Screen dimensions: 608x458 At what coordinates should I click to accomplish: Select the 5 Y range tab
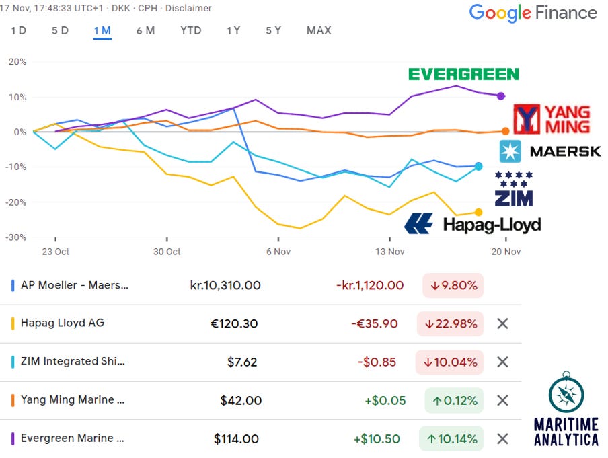pos(273,31)
